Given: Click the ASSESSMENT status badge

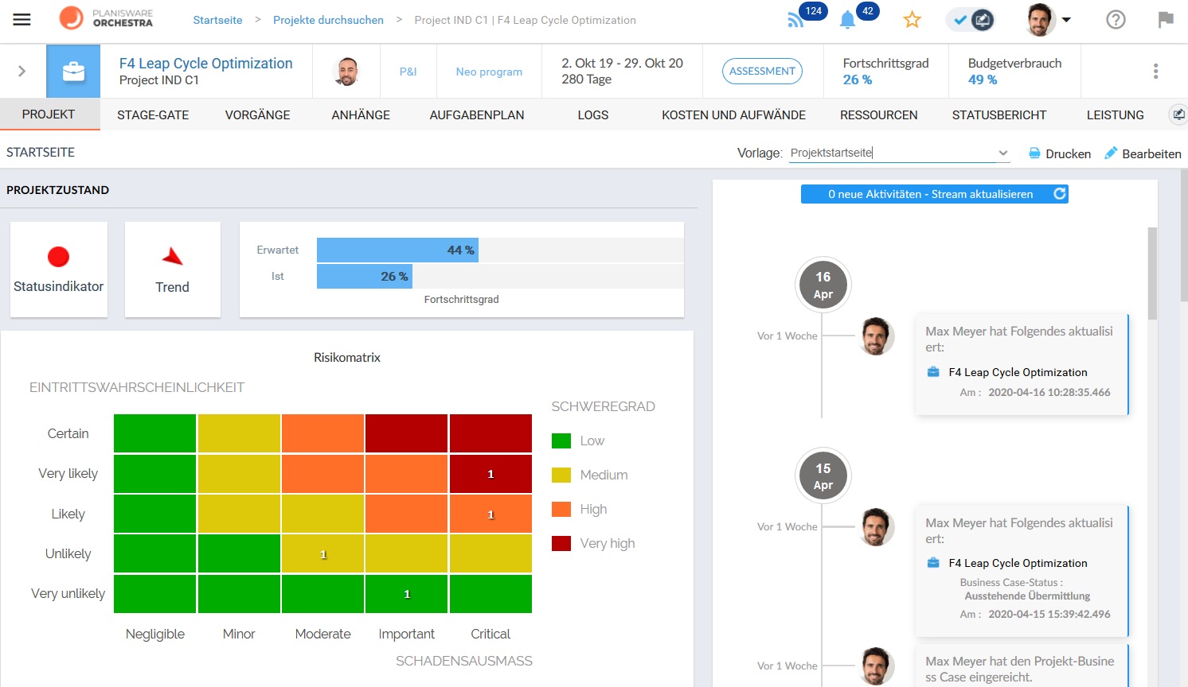Looking at the screenshot, I should click(x=762, y=72).
